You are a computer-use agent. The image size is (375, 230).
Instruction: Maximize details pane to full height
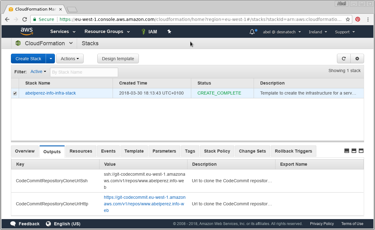click(x=361, y=151)
